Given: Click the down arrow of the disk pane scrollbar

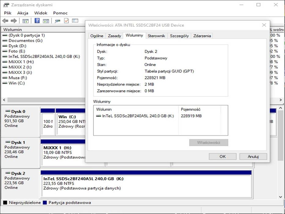Looking at the screenshot, I should point(280,197).
